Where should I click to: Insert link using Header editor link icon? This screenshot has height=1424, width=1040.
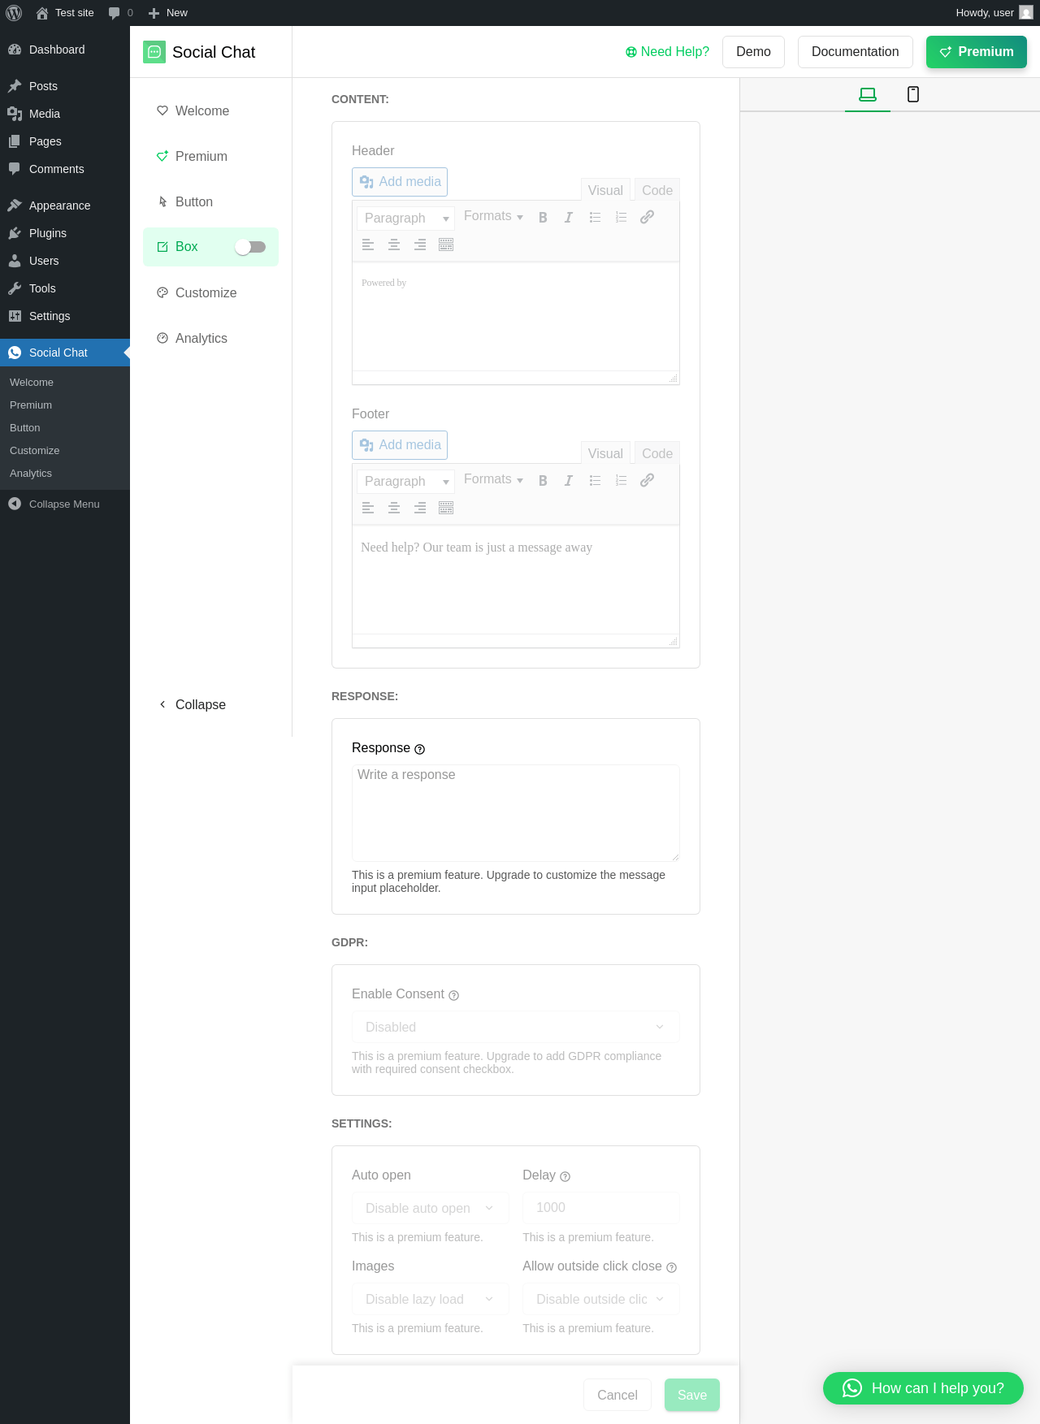tap(647, 218)
